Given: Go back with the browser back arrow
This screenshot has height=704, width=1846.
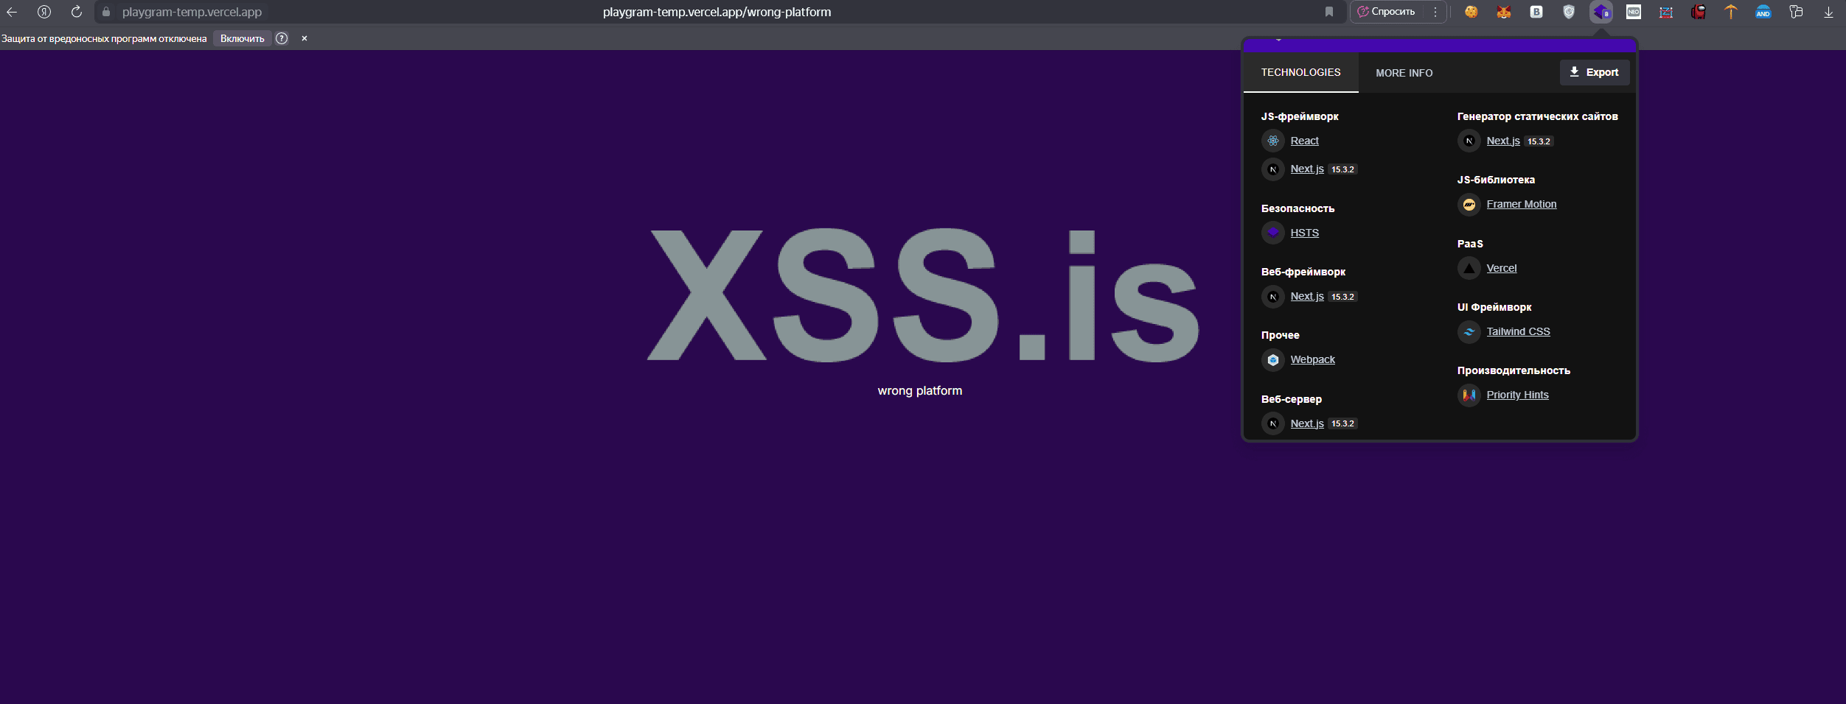Looking at the screenshot, I should point(12,12).
